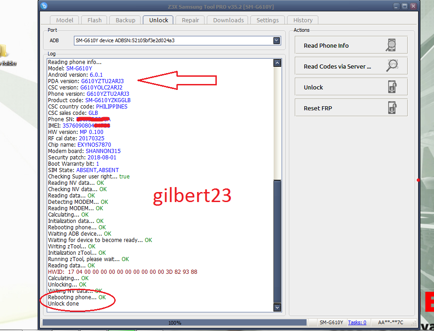Click the SM-G610Y status bar entry
The width and height of the screenshot is (434, 331).
tap(331, 322)
